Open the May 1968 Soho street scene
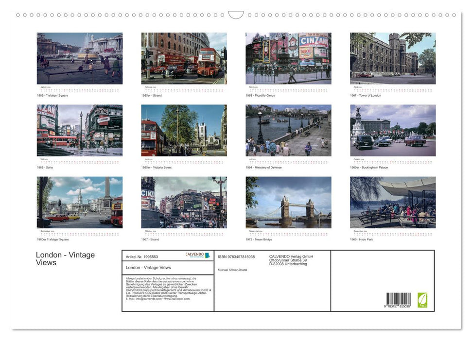Viewport: 472px width, 340px height. click(x=79, y=130)
